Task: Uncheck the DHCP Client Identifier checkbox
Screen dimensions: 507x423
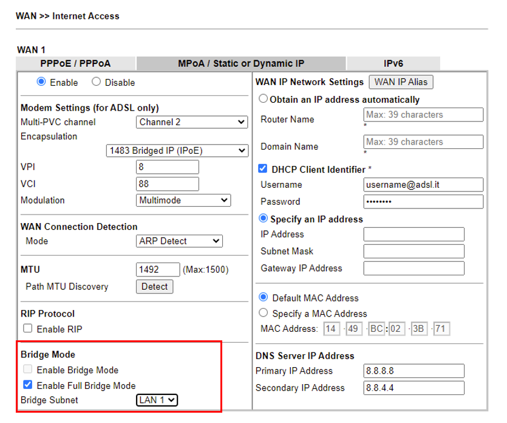Action: pos(262,168)
